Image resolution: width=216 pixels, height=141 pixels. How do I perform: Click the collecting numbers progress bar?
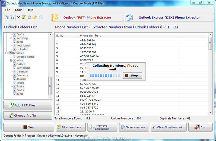click(105, 75)
